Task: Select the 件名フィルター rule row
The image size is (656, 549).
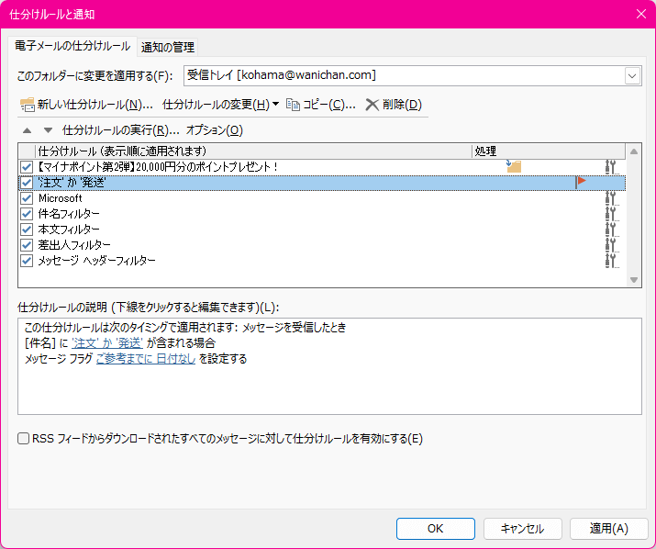Action: [x=322, y=214]
